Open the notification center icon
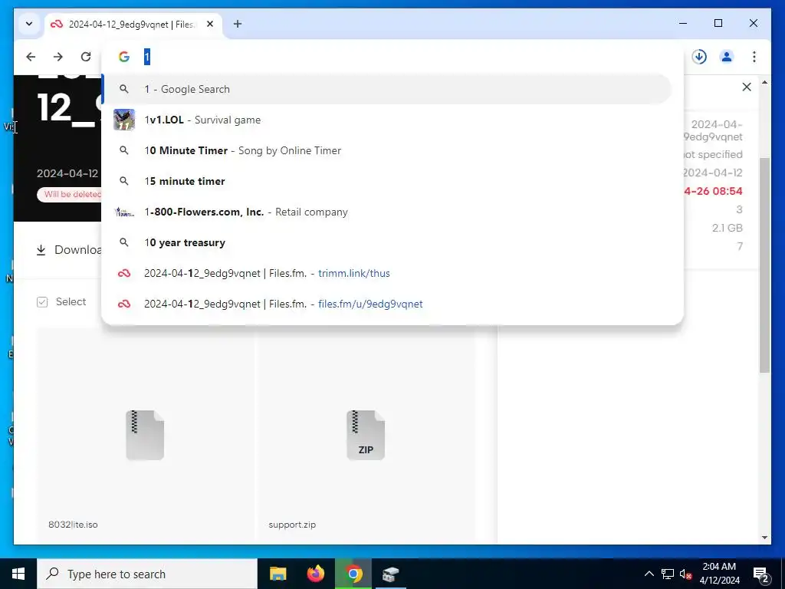Image resolution: width=785 pixels, height=589 pixels. coord(761,574)
